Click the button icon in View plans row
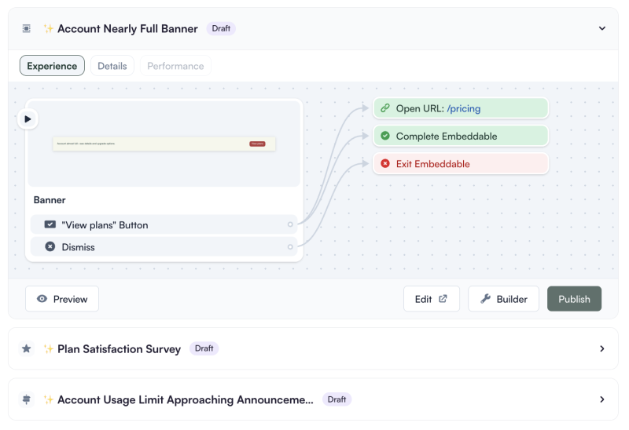Image resolution: width=629 pixels, height=430 pixels. [x=50, y=224]
